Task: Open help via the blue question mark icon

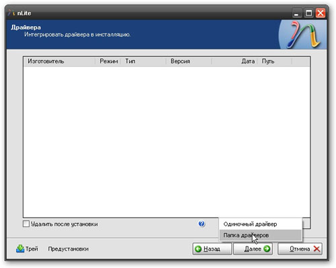Action: (202, 224)
